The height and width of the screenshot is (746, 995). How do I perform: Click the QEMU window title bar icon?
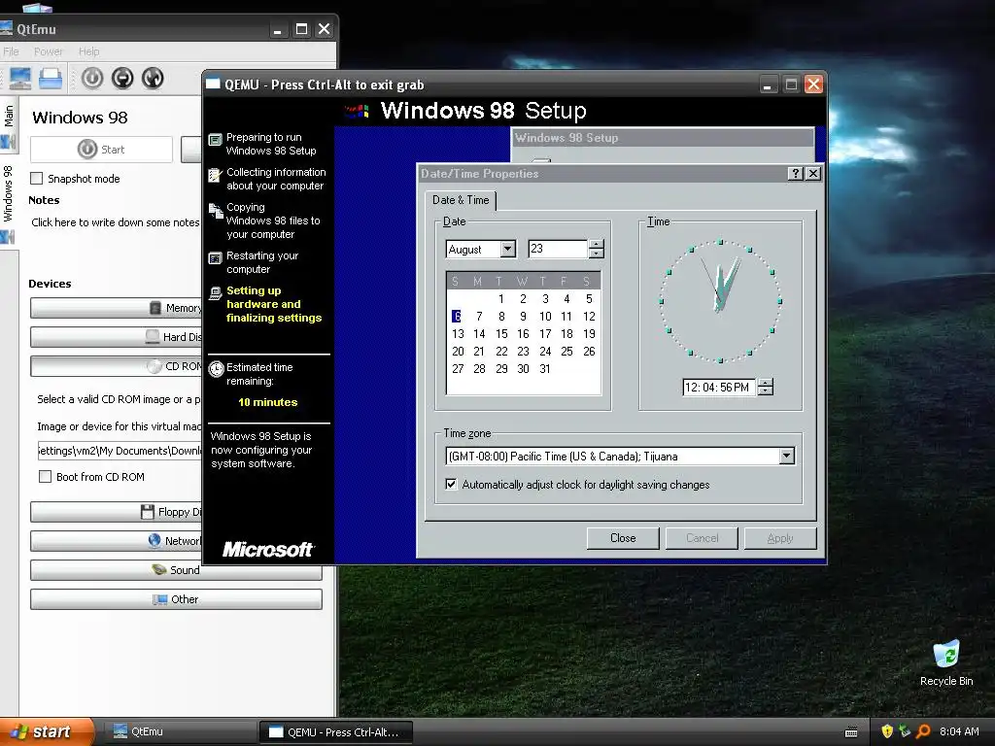click(x=213, y=85)
